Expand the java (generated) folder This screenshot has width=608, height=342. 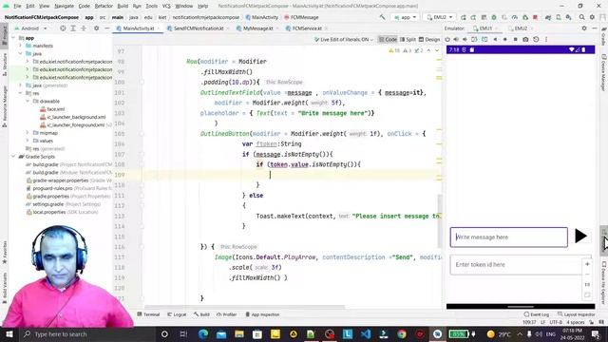[x=21, y=85]
